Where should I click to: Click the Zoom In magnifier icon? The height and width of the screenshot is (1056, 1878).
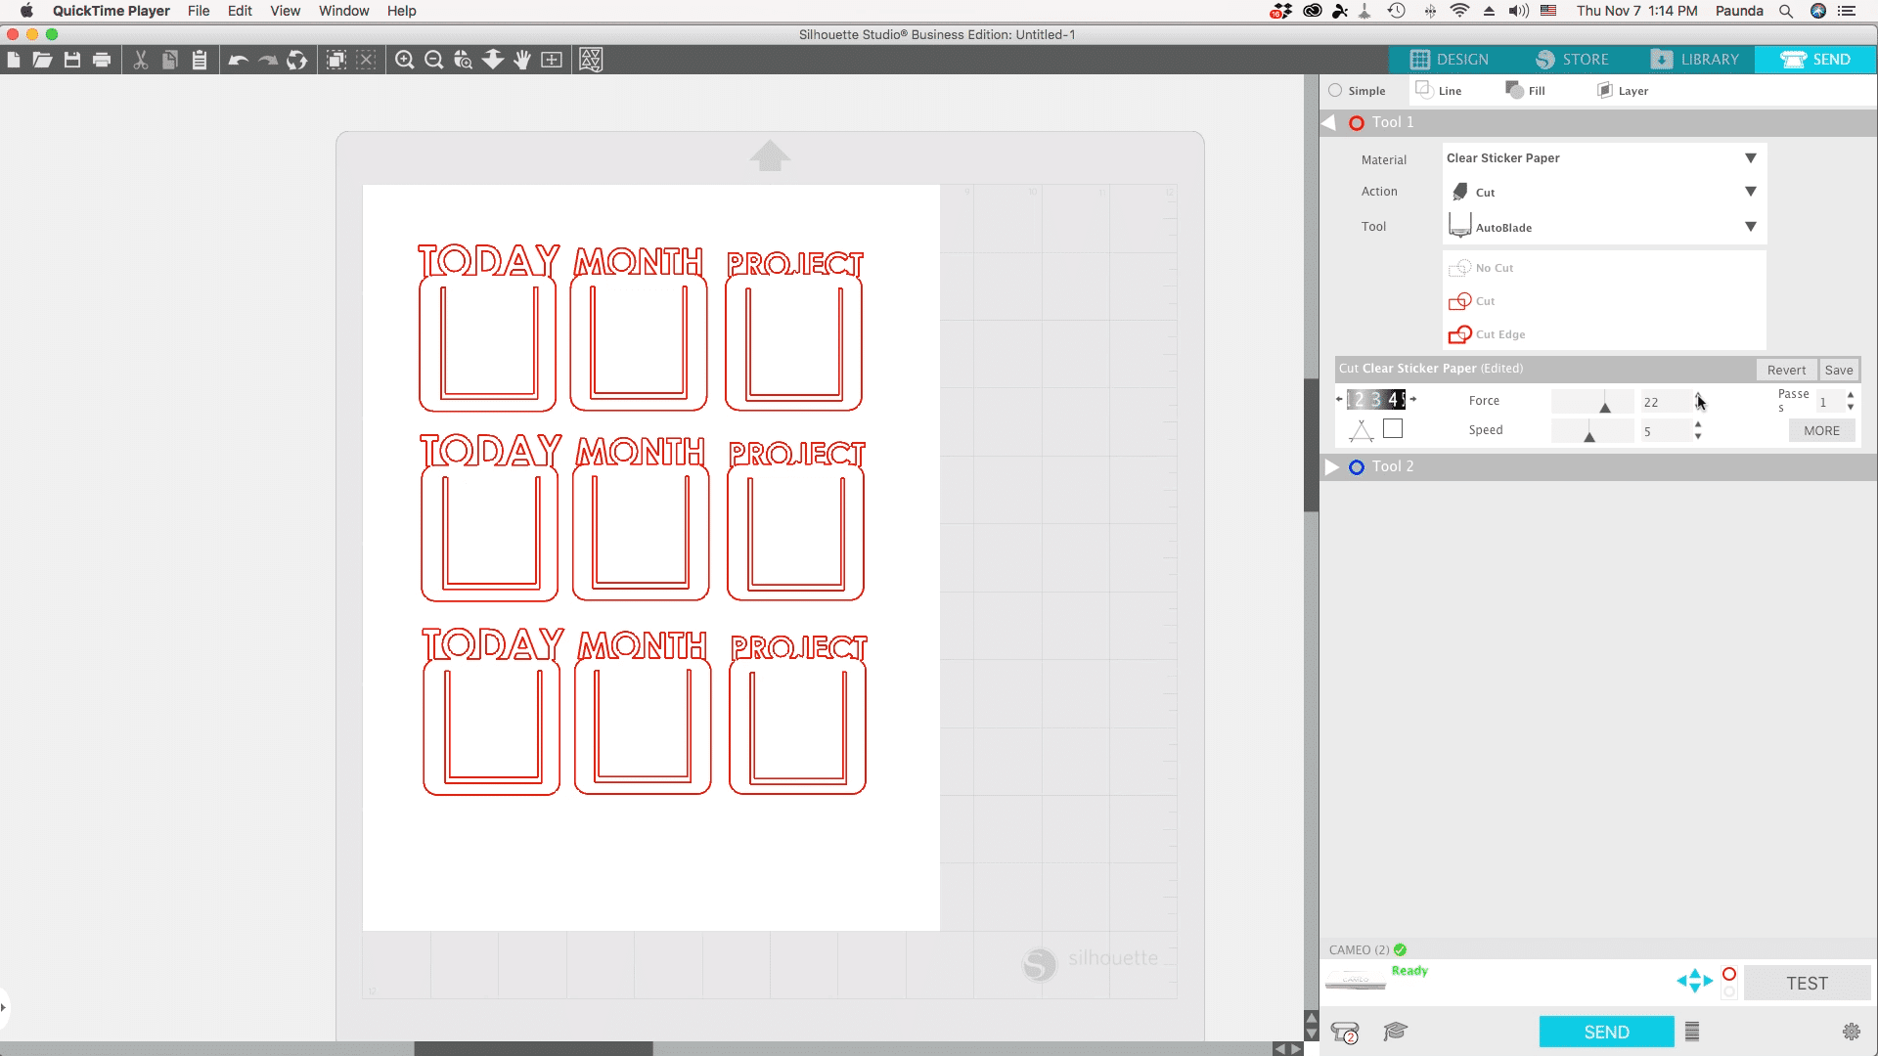pos(404,61)
